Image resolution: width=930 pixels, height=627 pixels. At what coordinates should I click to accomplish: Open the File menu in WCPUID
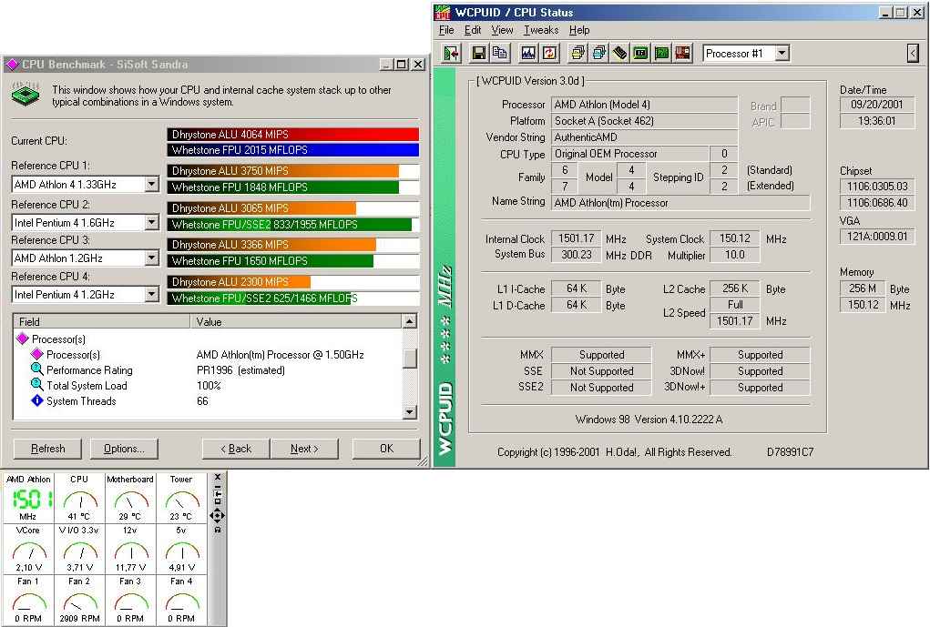(446, 30)
